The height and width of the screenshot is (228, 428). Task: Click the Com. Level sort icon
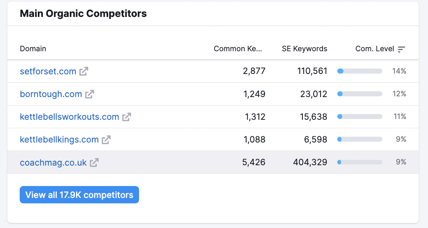pyautogui.click(x=402, y=49)
